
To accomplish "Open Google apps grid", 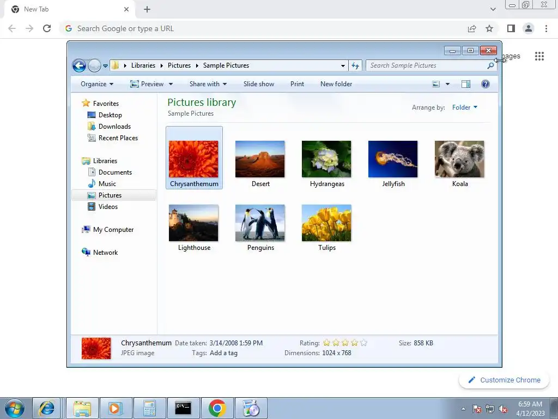I will coord(539,56).
